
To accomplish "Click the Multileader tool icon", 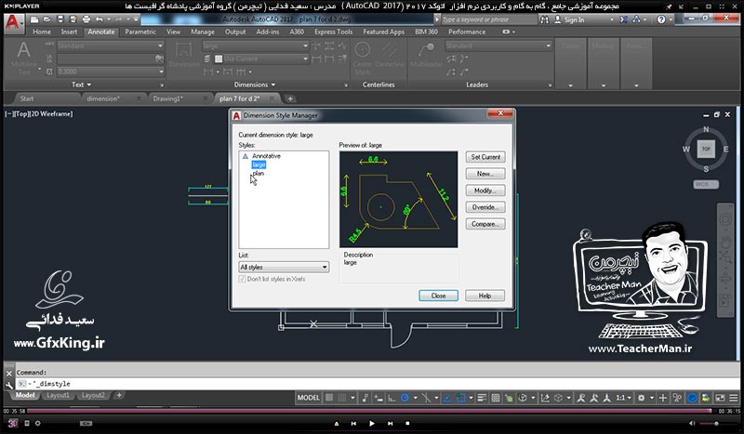I will click(426, 55).
